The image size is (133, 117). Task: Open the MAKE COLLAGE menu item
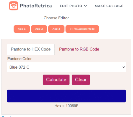(109, 6)
